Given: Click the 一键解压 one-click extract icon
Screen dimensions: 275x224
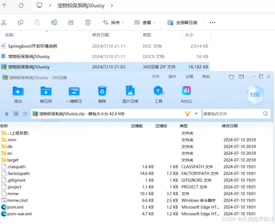Looking at the screenshot, I should (74, 92).
